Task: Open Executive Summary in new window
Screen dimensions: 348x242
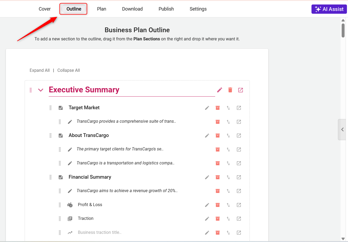Action: [x=240, y=90]
